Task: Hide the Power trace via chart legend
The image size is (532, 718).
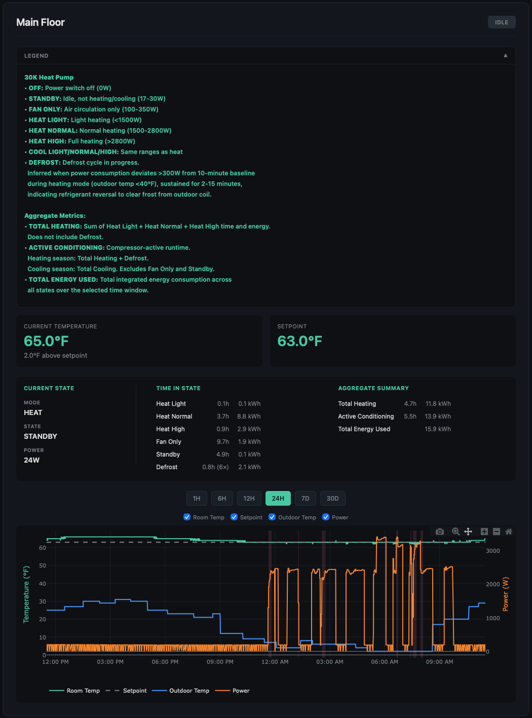Action: pyautogui.click(x=241, y=691)
